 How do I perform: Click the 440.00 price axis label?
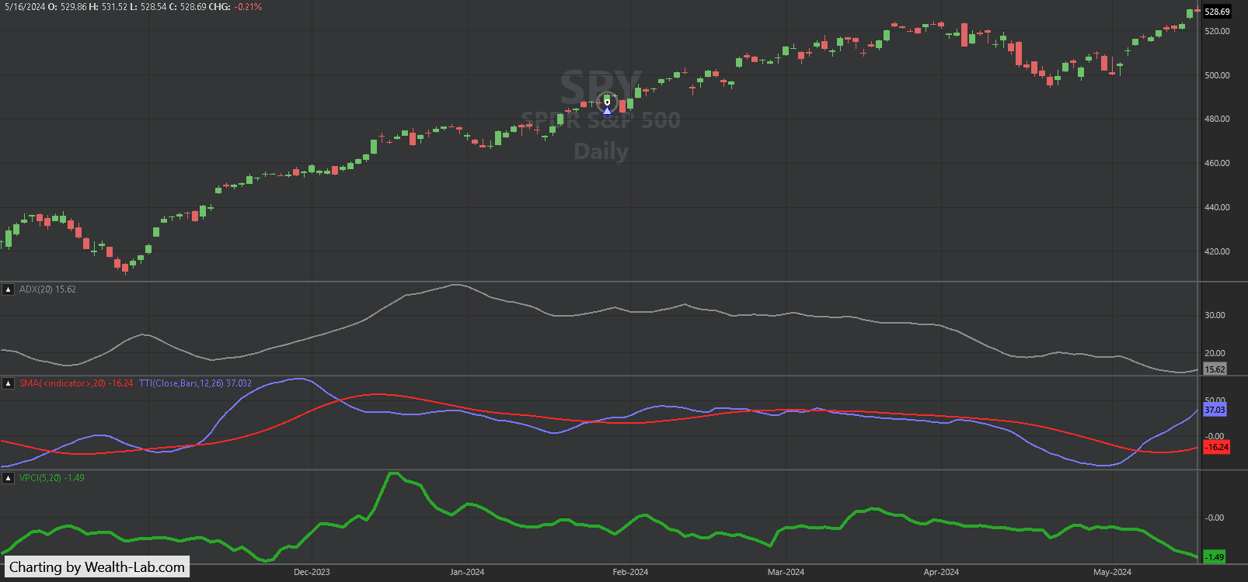pyautogui.click(x=1217, y=207)
